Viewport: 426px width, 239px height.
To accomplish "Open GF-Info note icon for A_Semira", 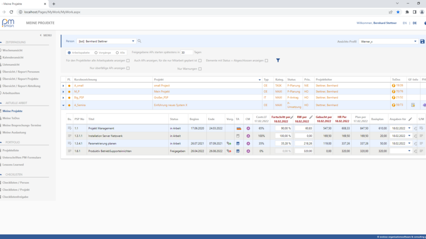I will [413, 105].
